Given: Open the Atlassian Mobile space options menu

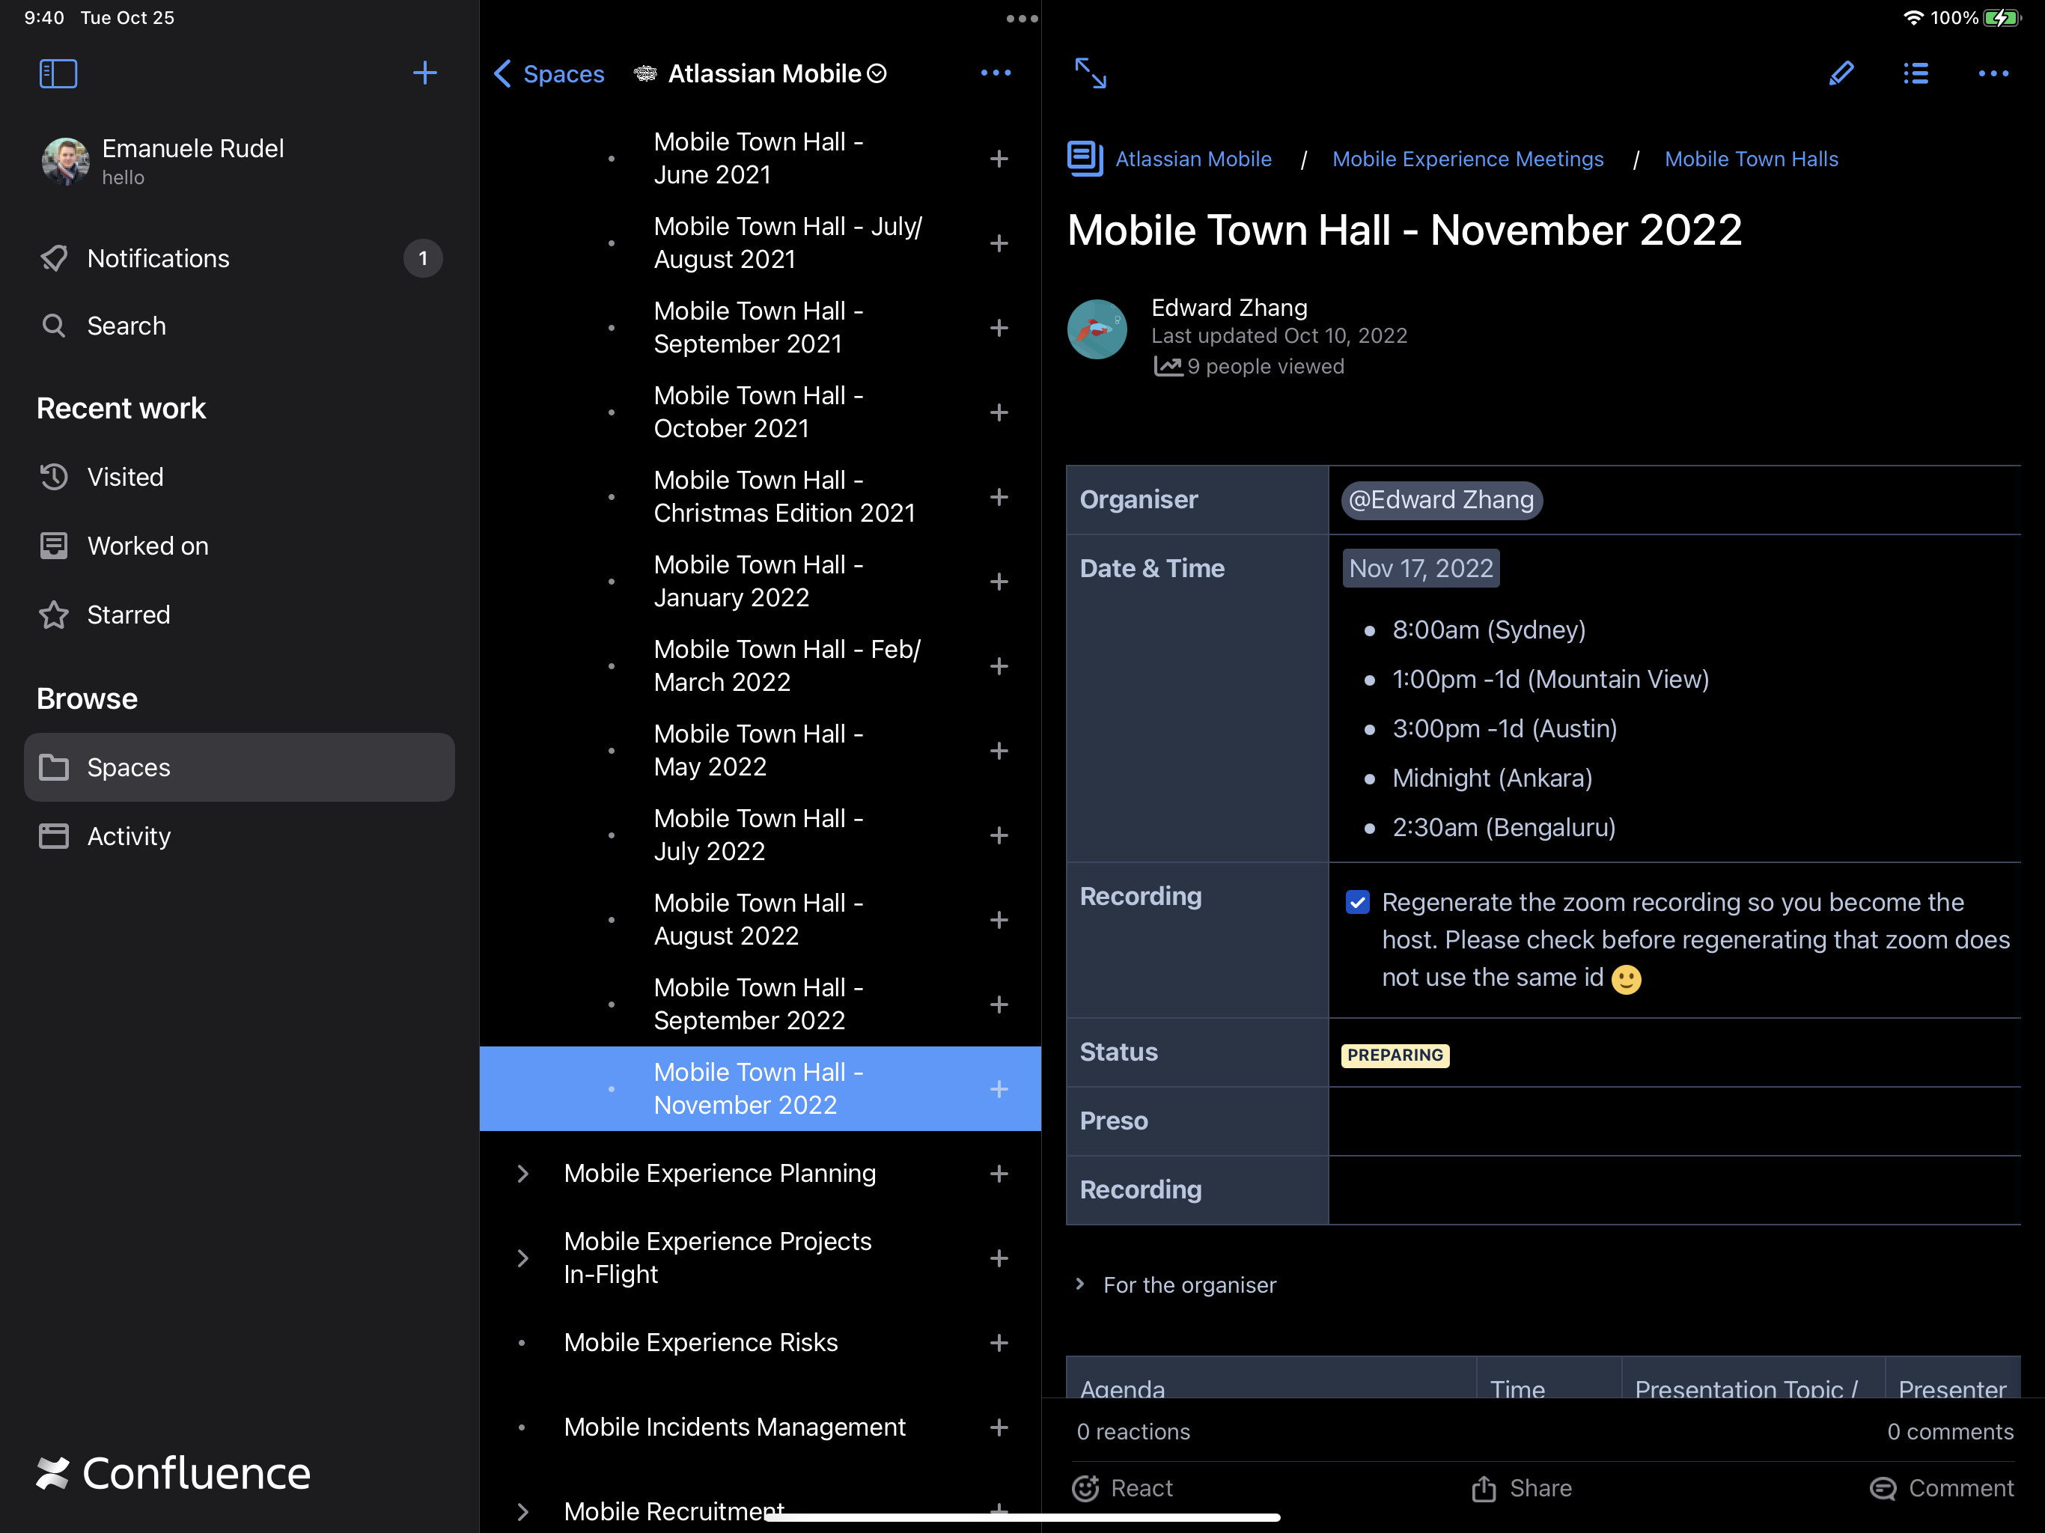Looking at the screenshot, I should pyautogui.click(x=996, y=73).
